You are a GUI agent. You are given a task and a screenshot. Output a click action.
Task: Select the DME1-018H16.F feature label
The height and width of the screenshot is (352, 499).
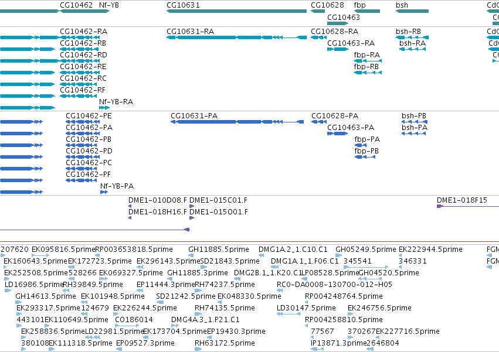pyautogui.click(x=158, y=212)
